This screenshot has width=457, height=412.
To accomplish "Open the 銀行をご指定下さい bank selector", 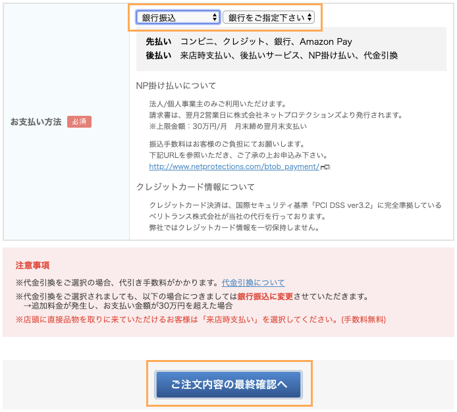I will 269,18.
